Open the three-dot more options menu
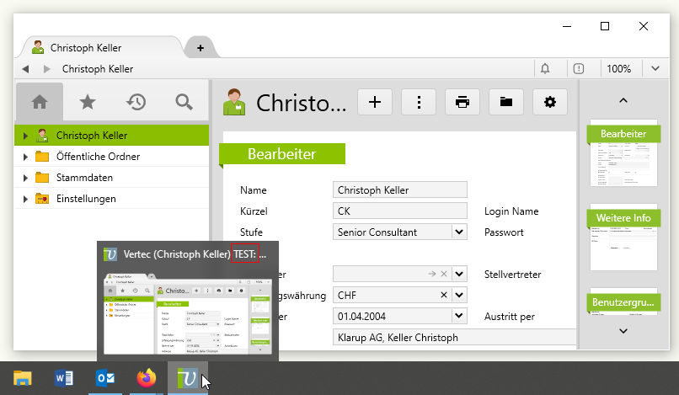This screenshot has width=679, height=395. pos(419,102)
